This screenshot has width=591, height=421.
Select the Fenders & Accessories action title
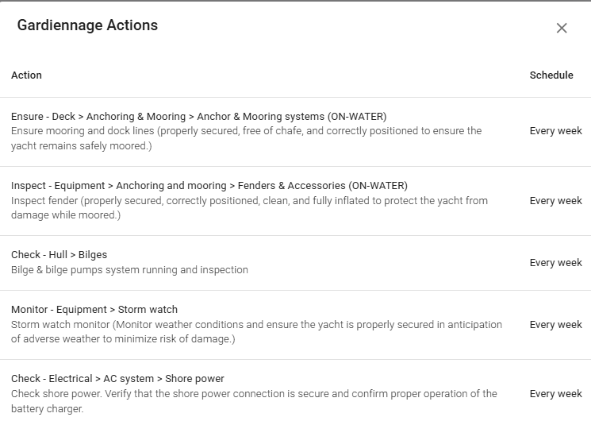pyautogui.click(x=209, y=186)
